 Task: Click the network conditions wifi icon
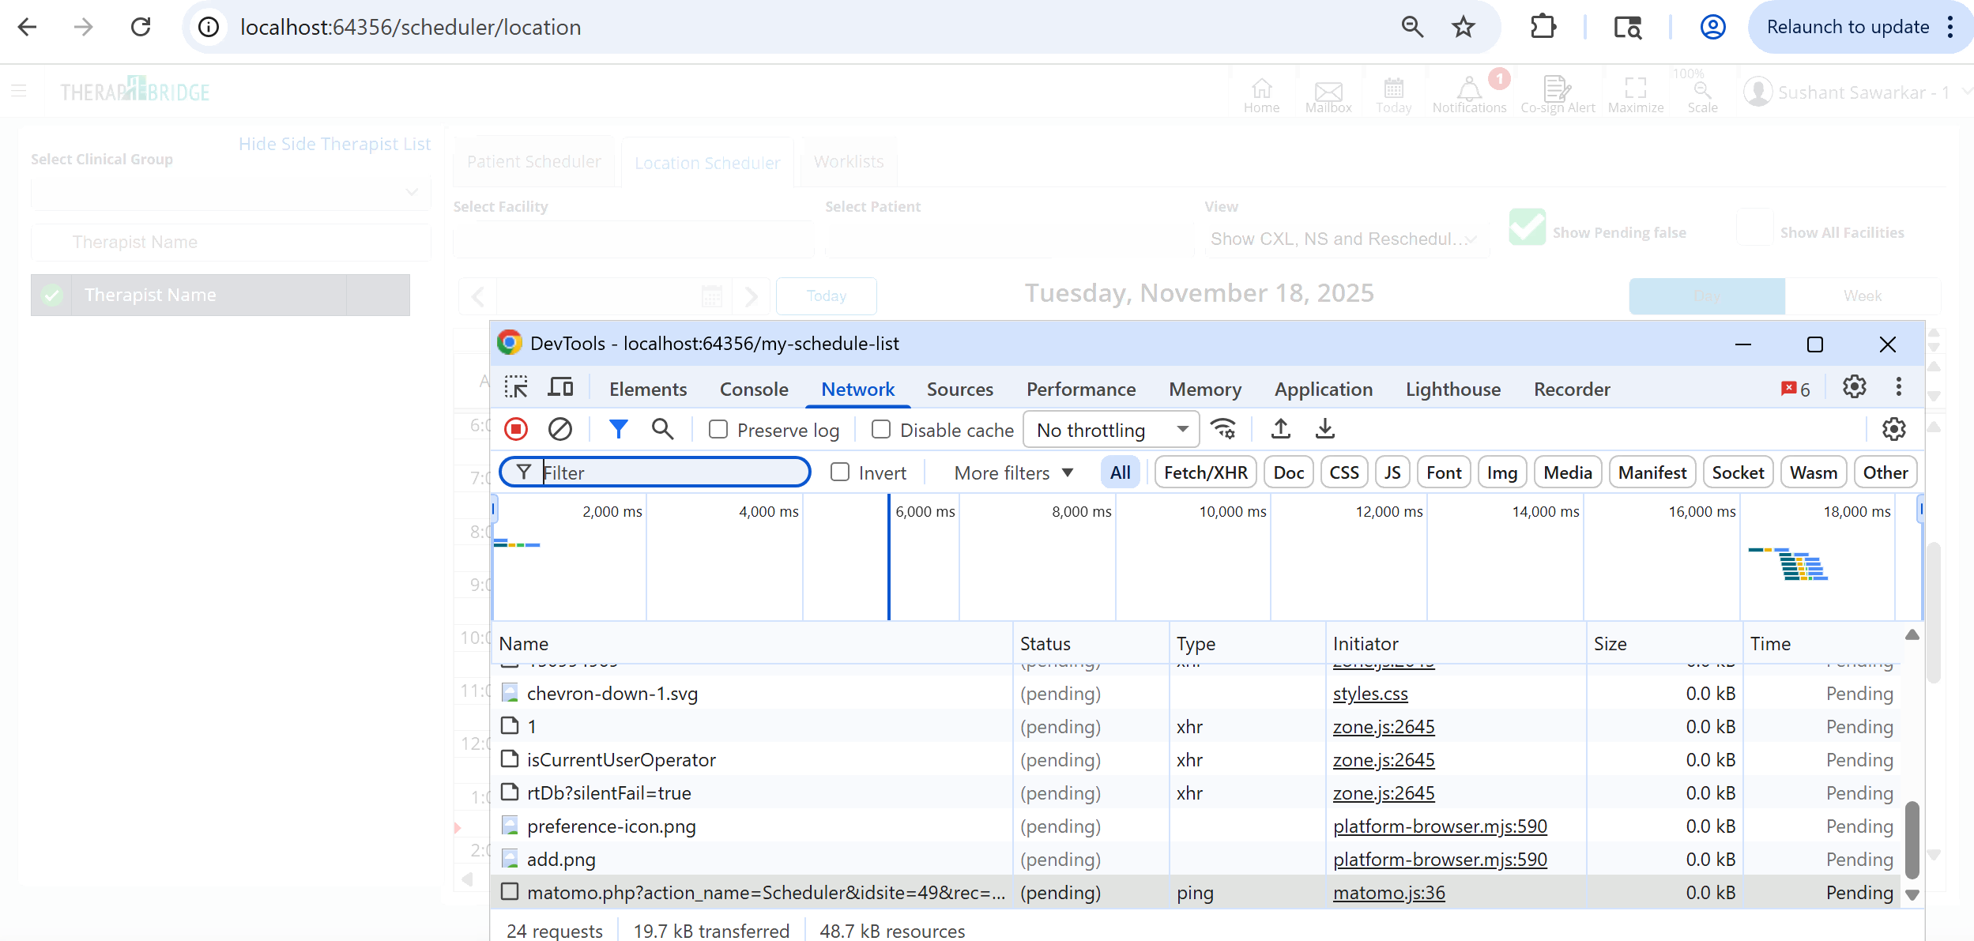(x=1224, y=429)
